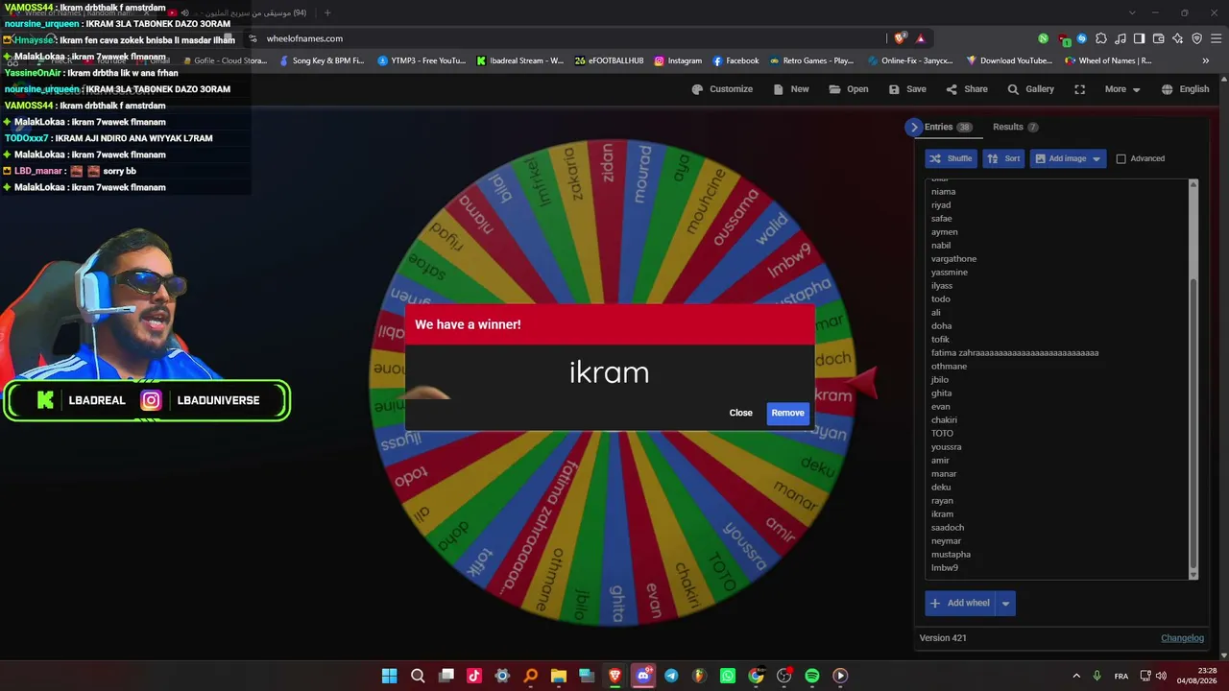1229x691 pixels.
Task: Click the 'vargathone' entry in the list
Action: (953, 258)
